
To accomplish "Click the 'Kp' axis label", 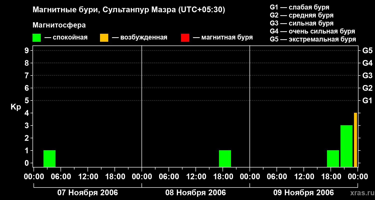I will coord(16,107).
